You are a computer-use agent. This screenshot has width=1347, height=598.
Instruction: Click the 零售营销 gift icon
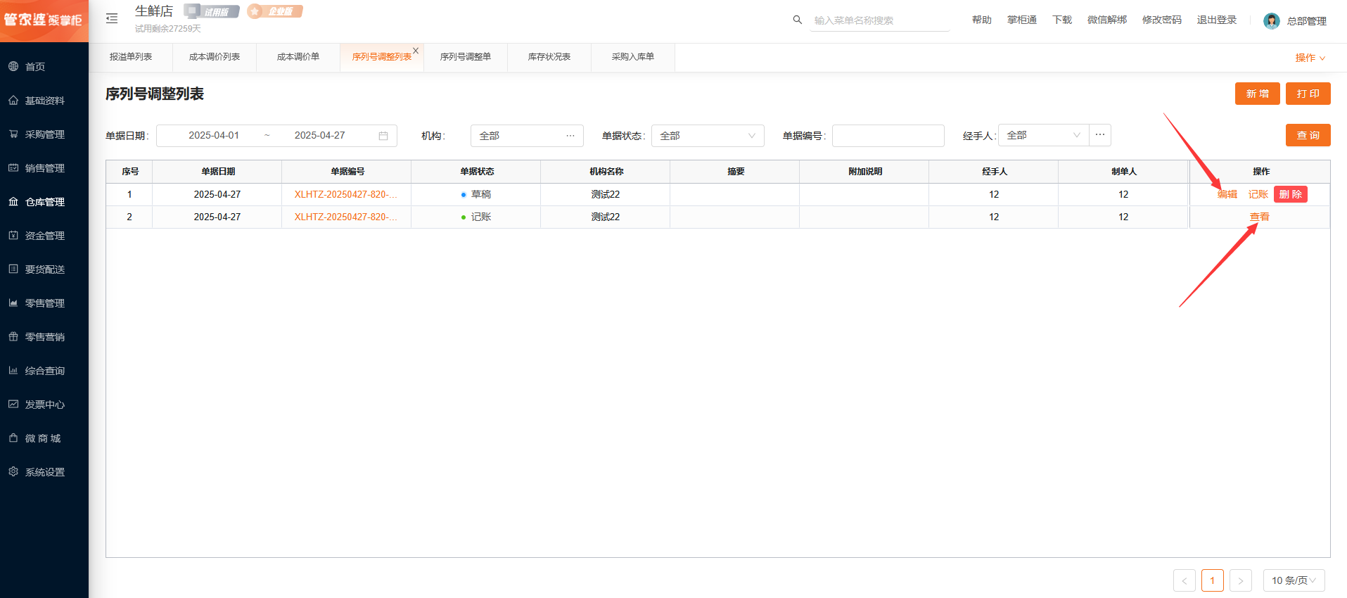point(13,336)
